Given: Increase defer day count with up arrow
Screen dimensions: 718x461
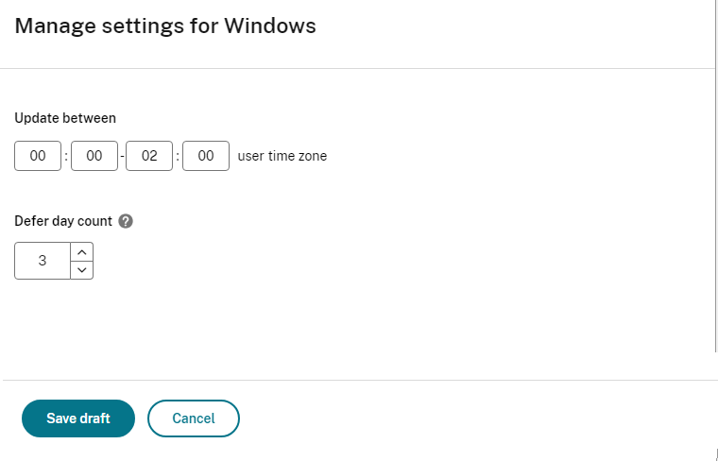Looking at the screenshot, I should 82,251.
